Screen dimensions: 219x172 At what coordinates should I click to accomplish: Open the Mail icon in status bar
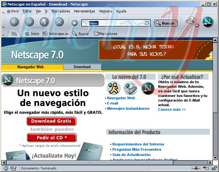click(x=13, y=168)
